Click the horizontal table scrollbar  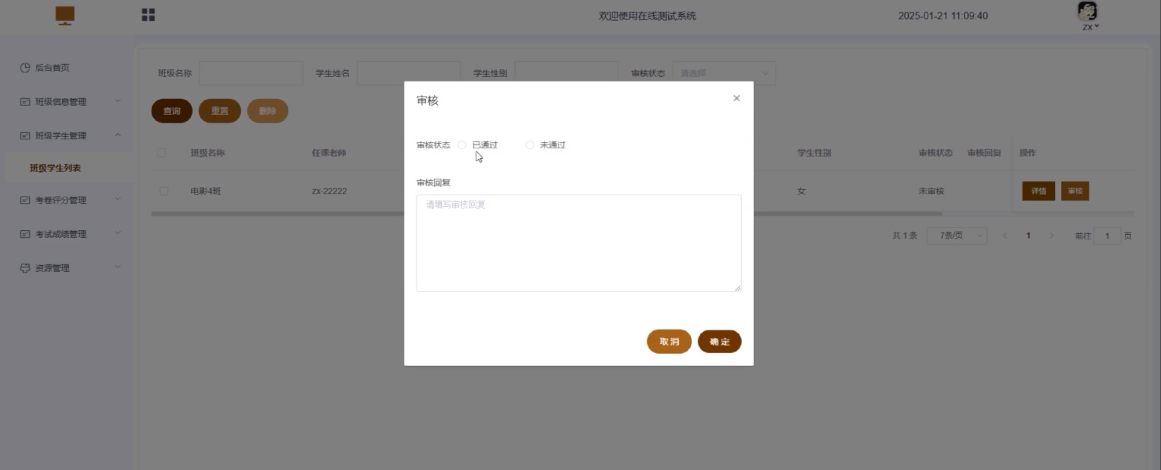coord(280,214)
